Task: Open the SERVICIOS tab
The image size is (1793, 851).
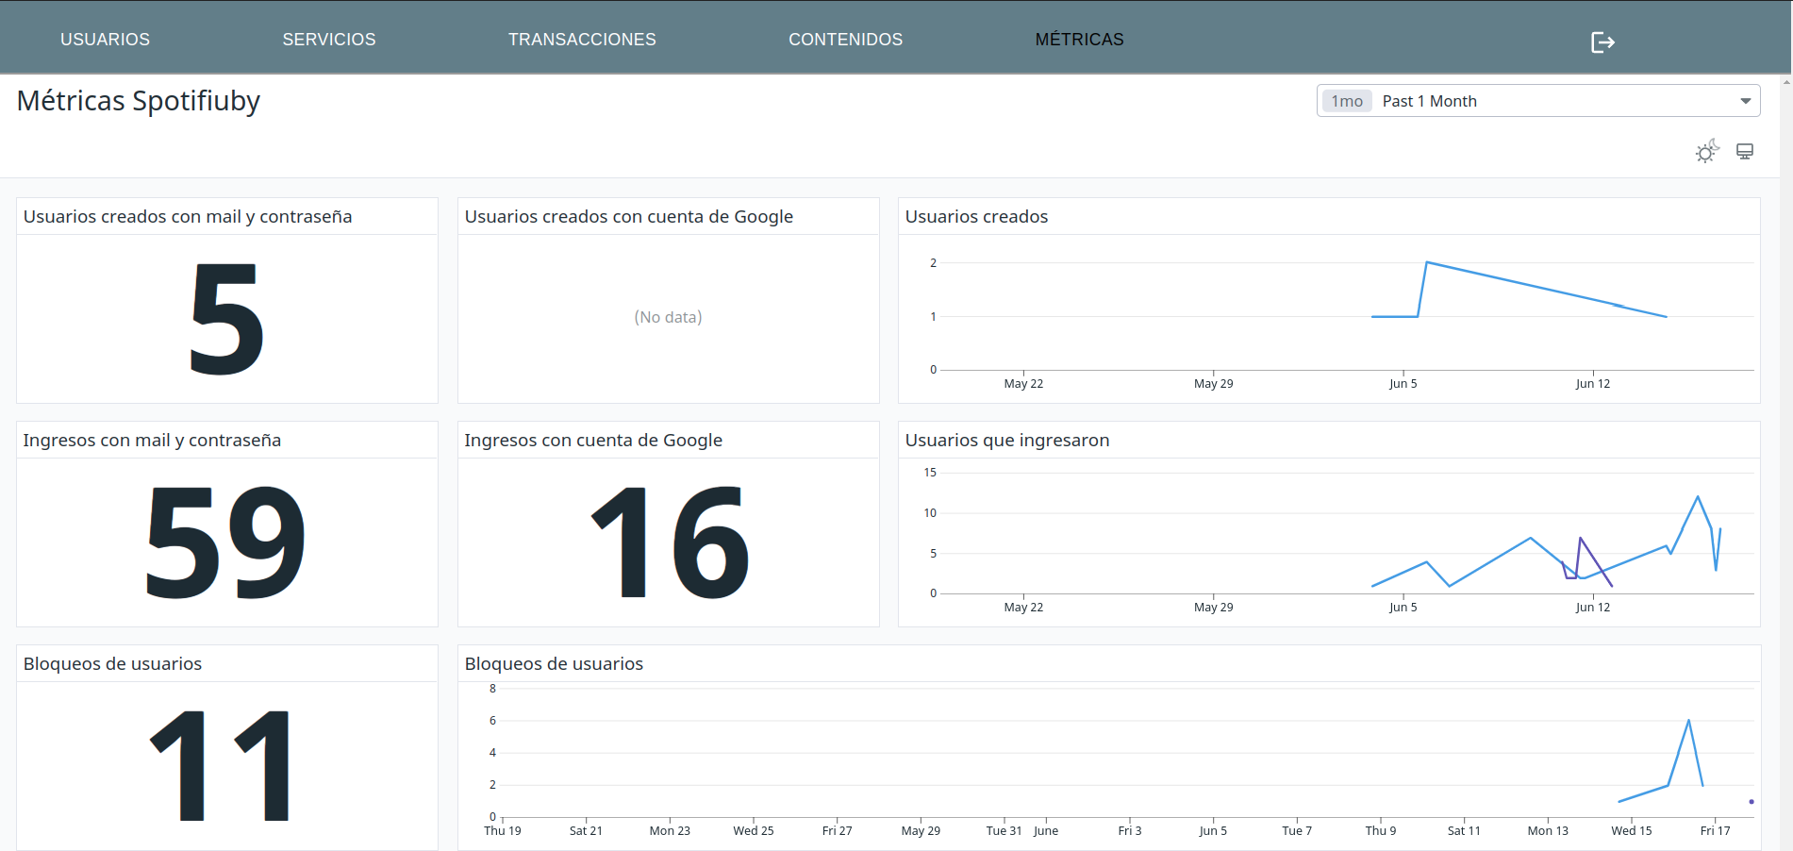Action: [328, 40]
